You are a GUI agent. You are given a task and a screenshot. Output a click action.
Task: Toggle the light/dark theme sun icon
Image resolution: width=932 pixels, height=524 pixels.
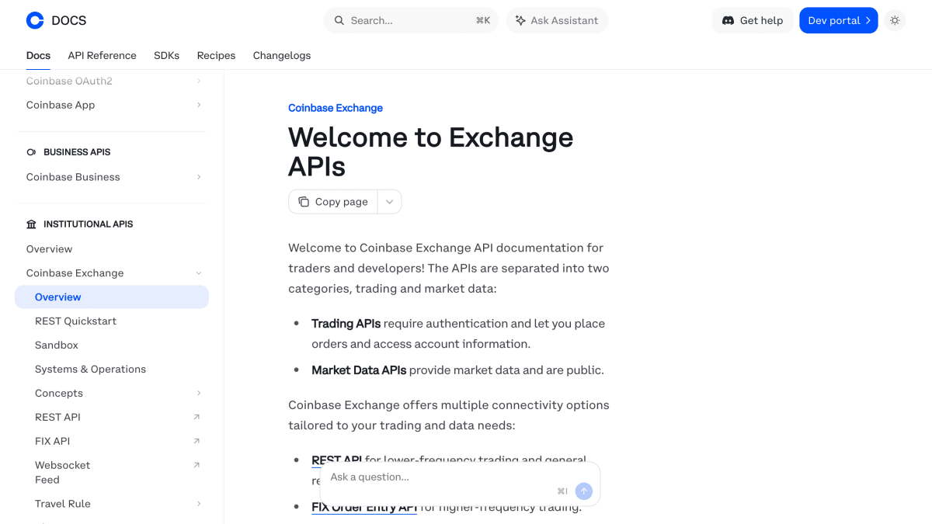[x=895, y=20]
